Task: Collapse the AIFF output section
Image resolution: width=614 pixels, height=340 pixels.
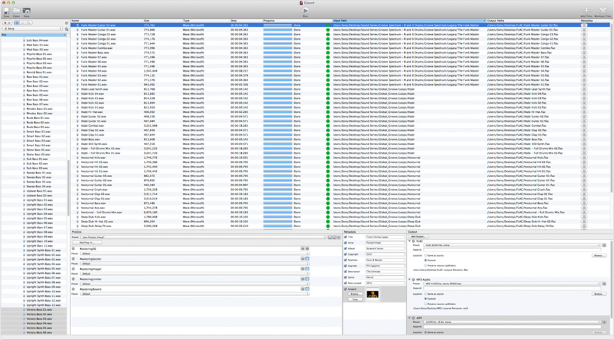Action: (410, 318)
